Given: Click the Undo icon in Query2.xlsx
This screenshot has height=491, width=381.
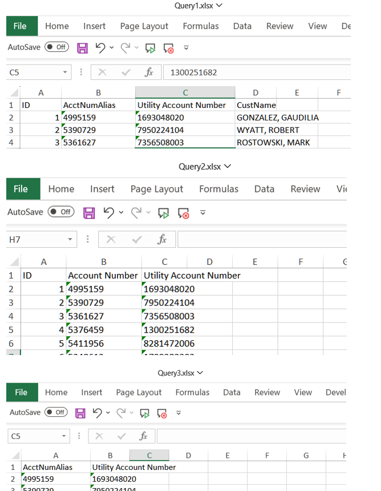Looking at the screenshot, I should (x=109, y=212).
